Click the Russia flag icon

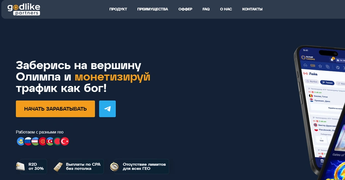pyautogui.click(x=28, y=141)
